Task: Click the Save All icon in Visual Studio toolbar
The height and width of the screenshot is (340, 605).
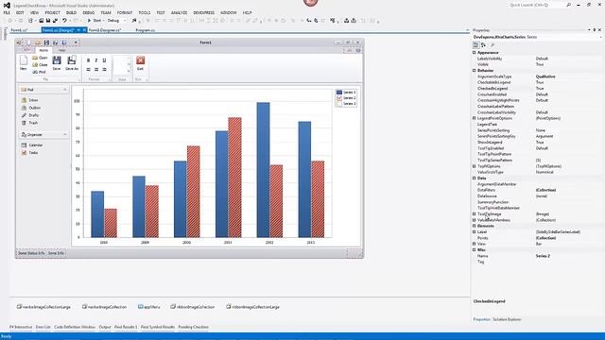Action: (55, 21)
